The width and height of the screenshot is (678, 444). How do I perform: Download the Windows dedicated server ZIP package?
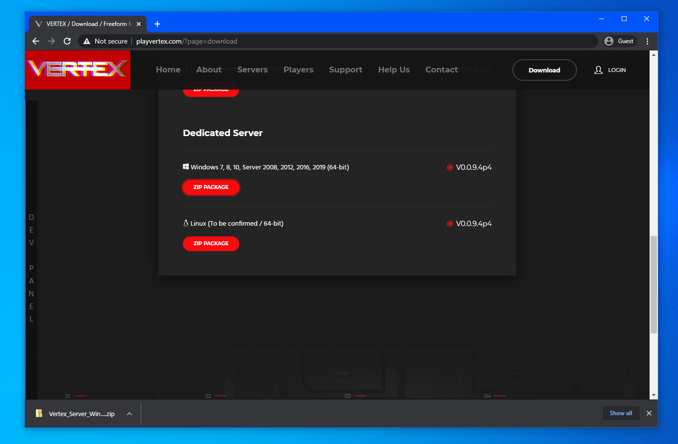pyautogui.click(x=211, y=187)
